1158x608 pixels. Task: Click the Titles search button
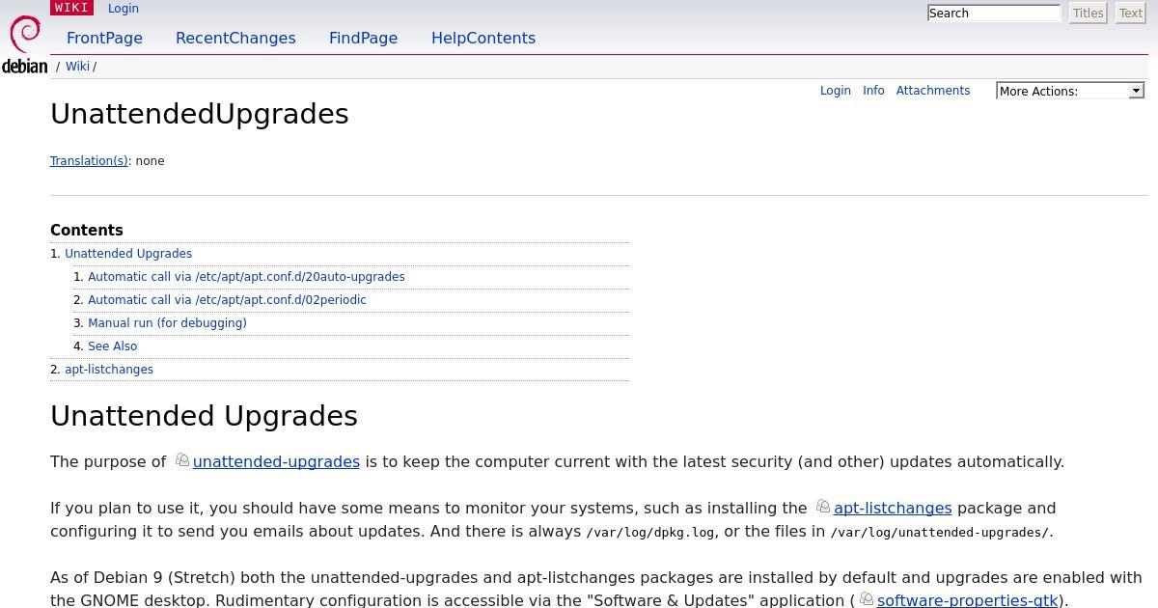coord(1089,14)
